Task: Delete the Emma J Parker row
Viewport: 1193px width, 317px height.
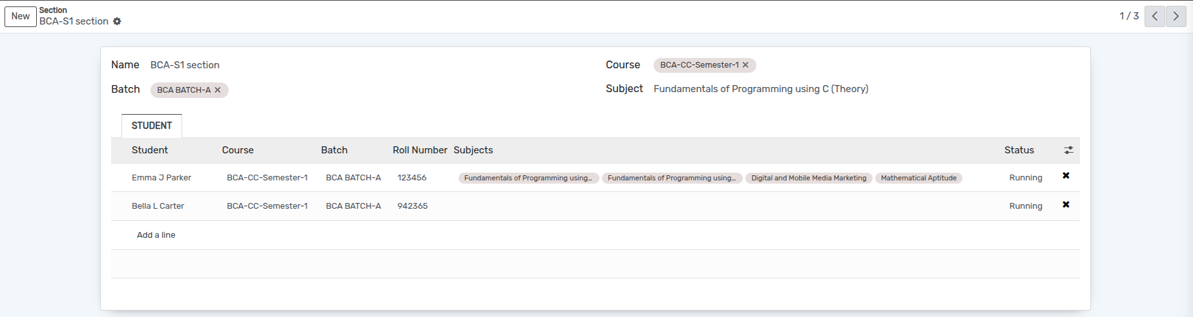Action: point(1066,176)
